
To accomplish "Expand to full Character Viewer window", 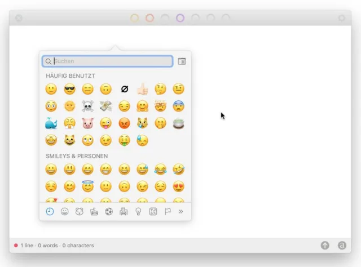I will tap(182, 61).
